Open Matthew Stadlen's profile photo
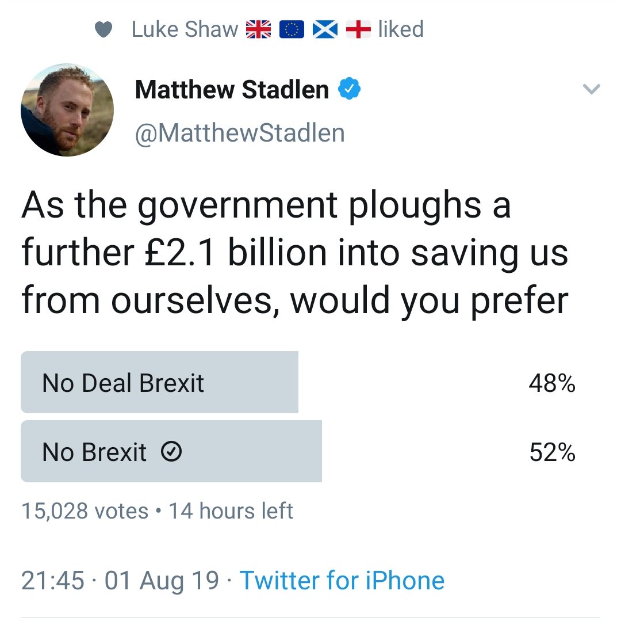This screenshot has width=621, height=621. coord(67,110)
